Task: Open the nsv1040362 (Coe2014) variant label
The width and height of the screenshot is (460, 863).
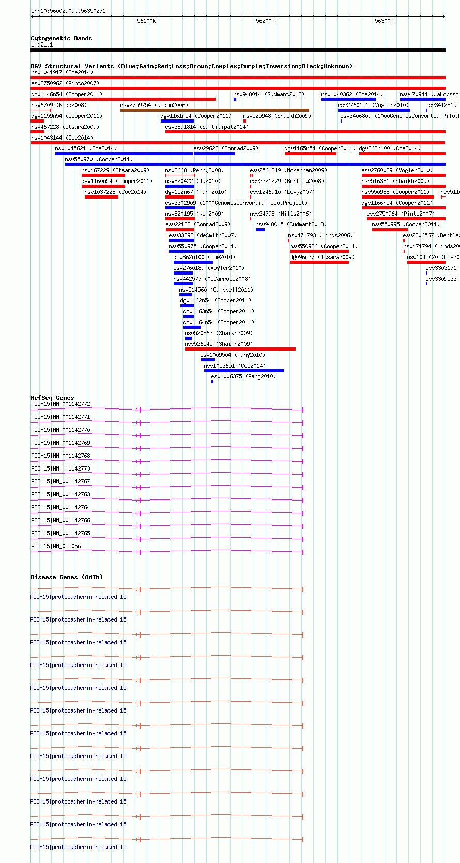Action: 352,94
